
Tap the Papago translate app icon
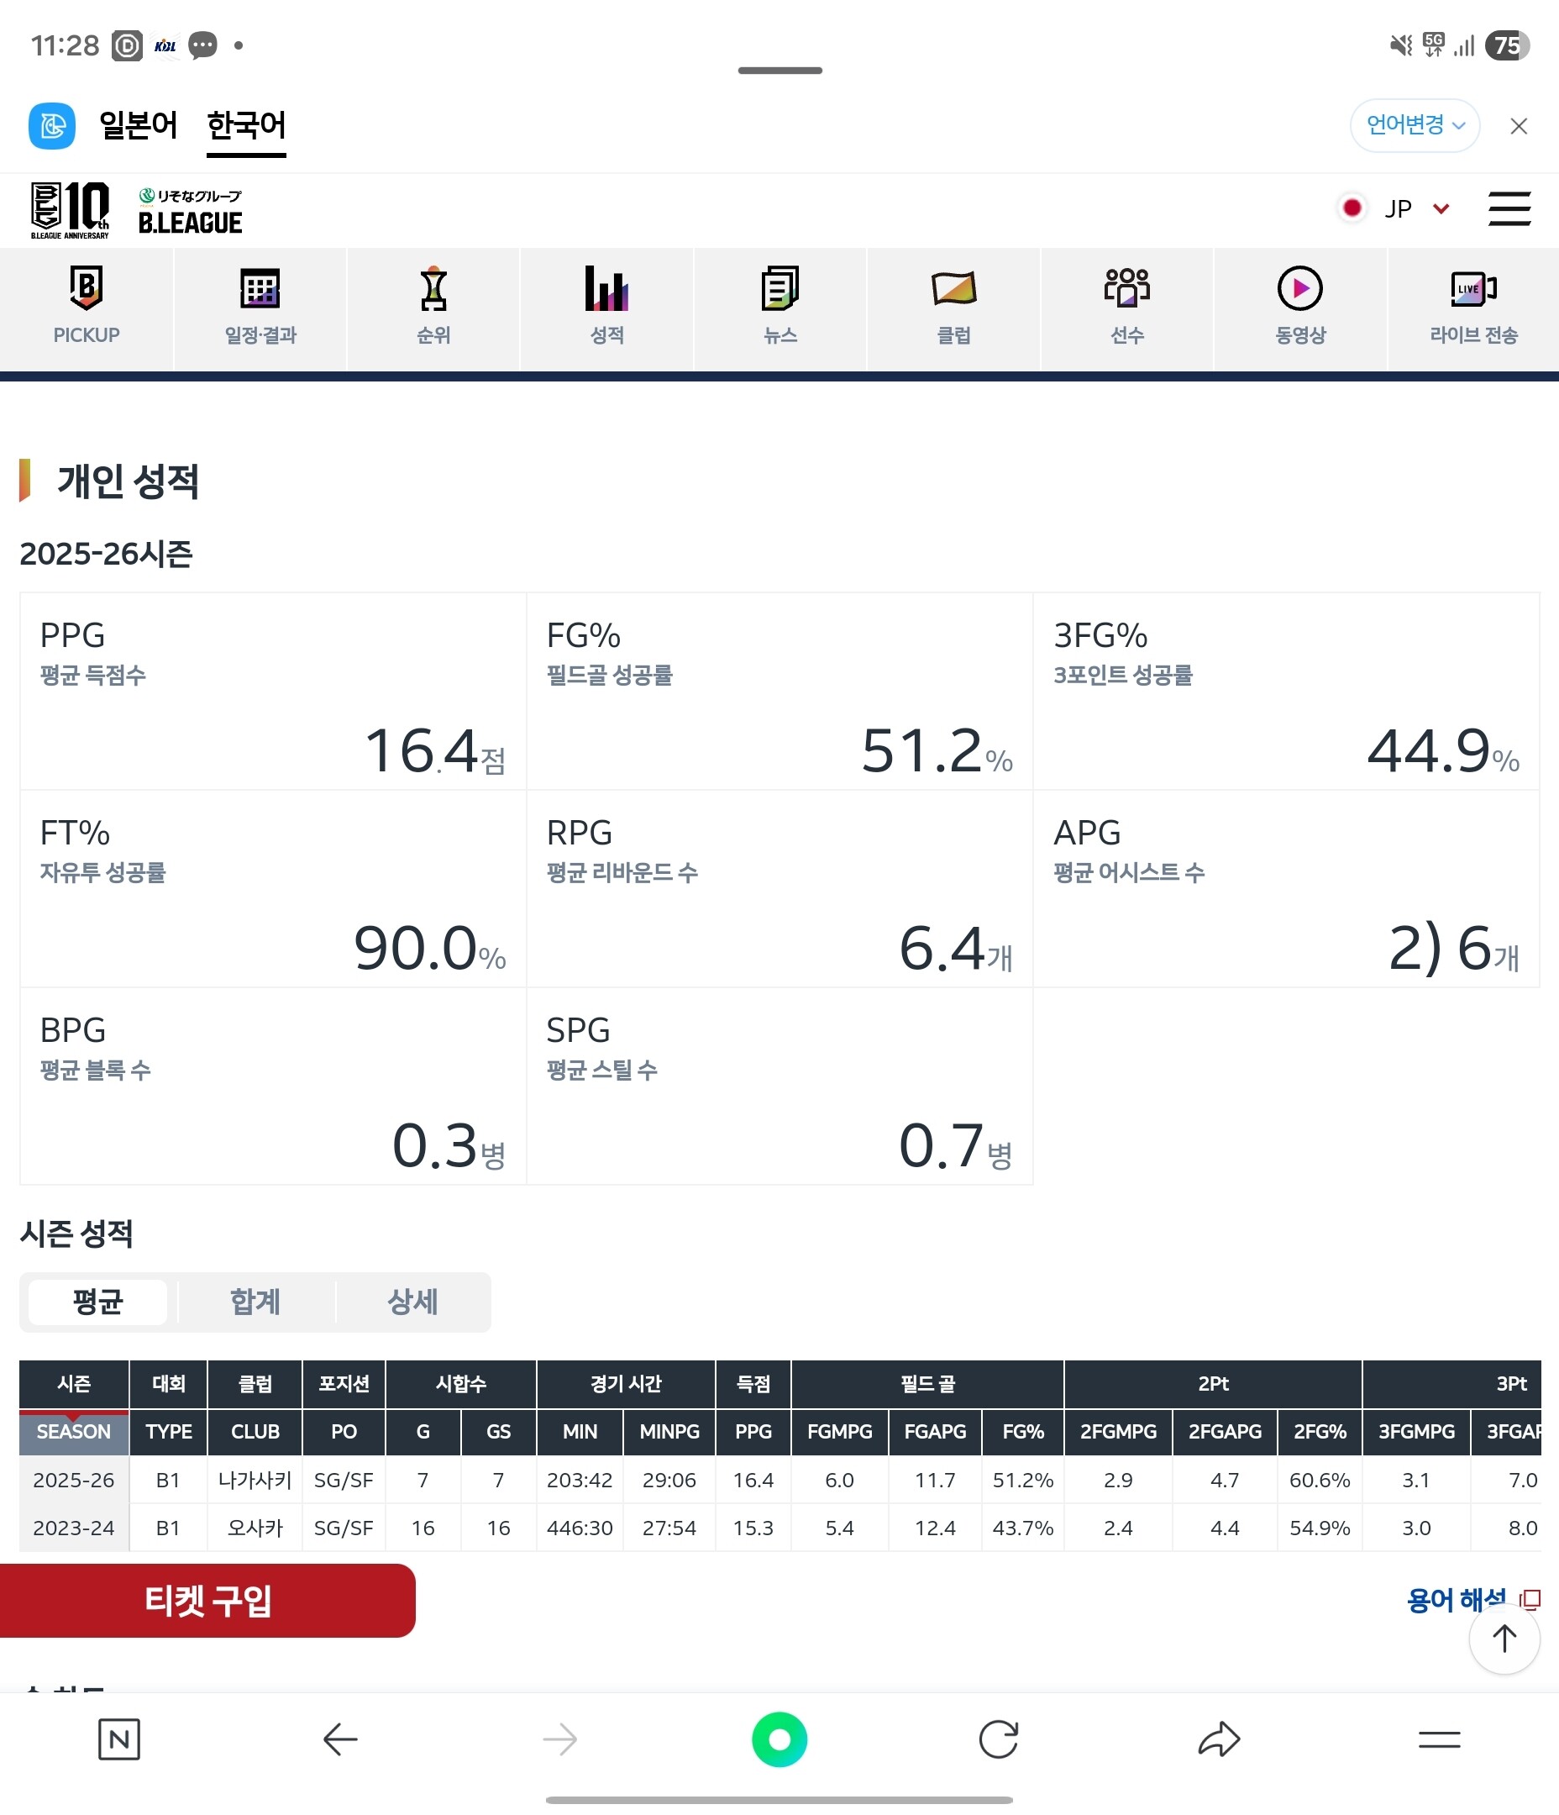click(52, 125)
